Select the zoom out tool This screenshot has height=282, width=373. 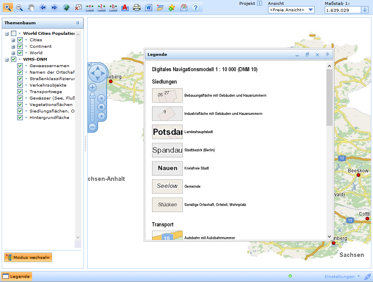point(19,7)
